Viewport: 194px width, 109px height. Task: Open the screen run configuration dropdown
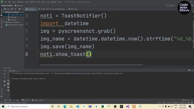(x=171, y=5)
